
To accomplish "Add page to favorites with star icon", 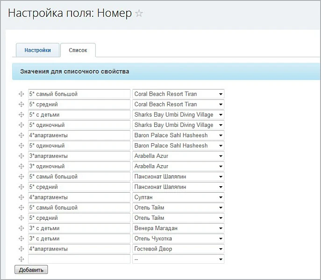I will tap(139, 14).
